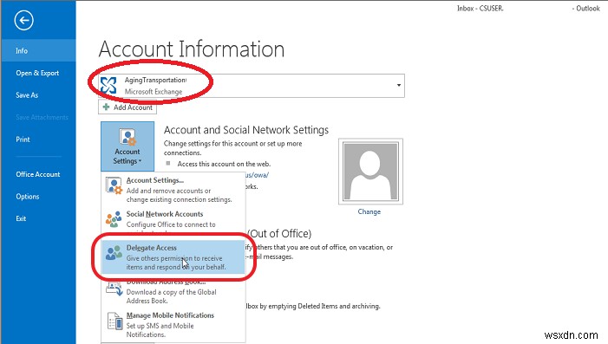Select Social Network Accounts menu entry
This screenshot has height=344, width=608.
click(x=173, y=222)
